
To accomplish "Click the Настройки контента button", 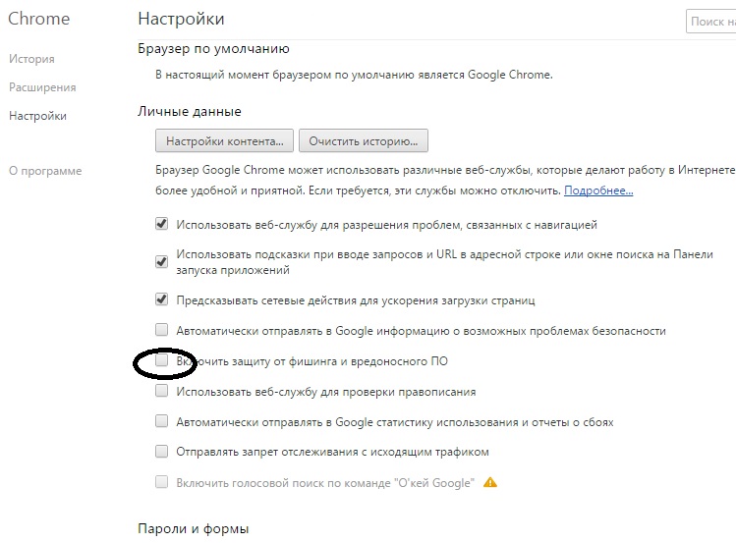I will click(x=225, y=140).
